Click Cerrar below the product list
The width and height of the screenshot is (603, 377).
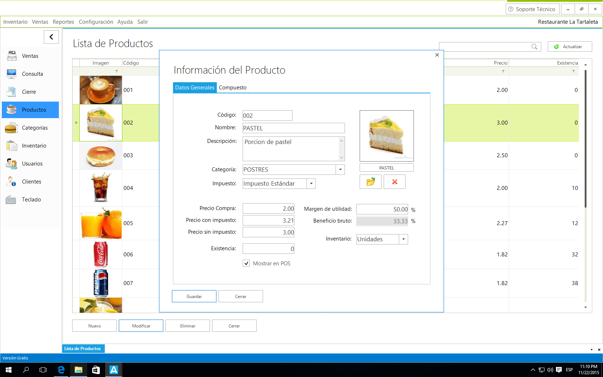pyautogui.click(x=234, y=326)
